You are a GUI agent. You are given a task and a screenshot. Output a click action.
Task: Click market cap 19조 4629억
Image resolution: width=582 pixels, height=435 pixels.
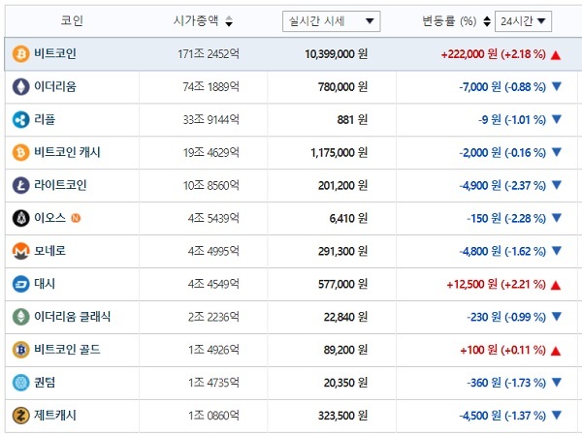pyautogui.click(x=210, y=153)
